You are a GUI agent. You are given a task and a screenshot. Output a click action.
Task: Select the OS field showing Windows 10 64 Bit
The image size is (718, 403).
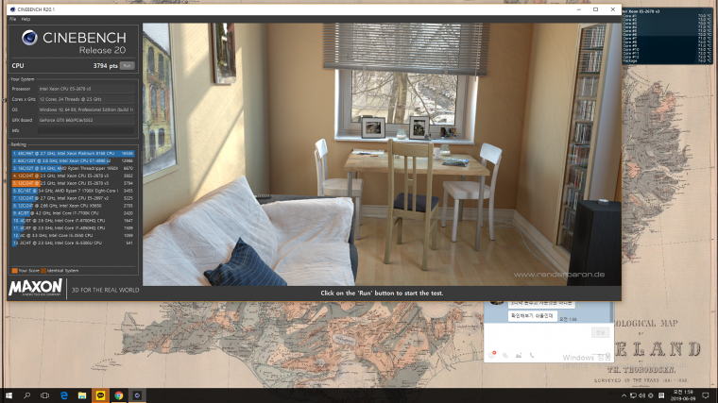coord(86,109)
